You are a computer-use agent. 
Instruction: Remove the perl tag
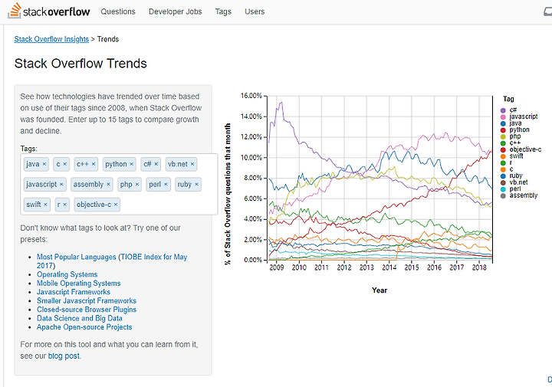click(166, 185)
